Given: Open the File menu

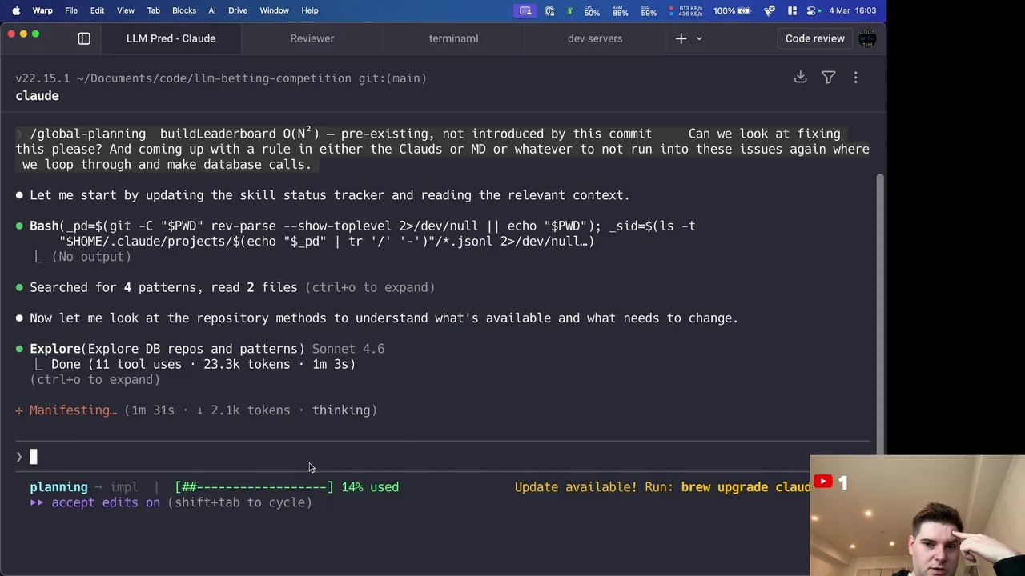Looking at the screenshot, I should coord(71,10).
